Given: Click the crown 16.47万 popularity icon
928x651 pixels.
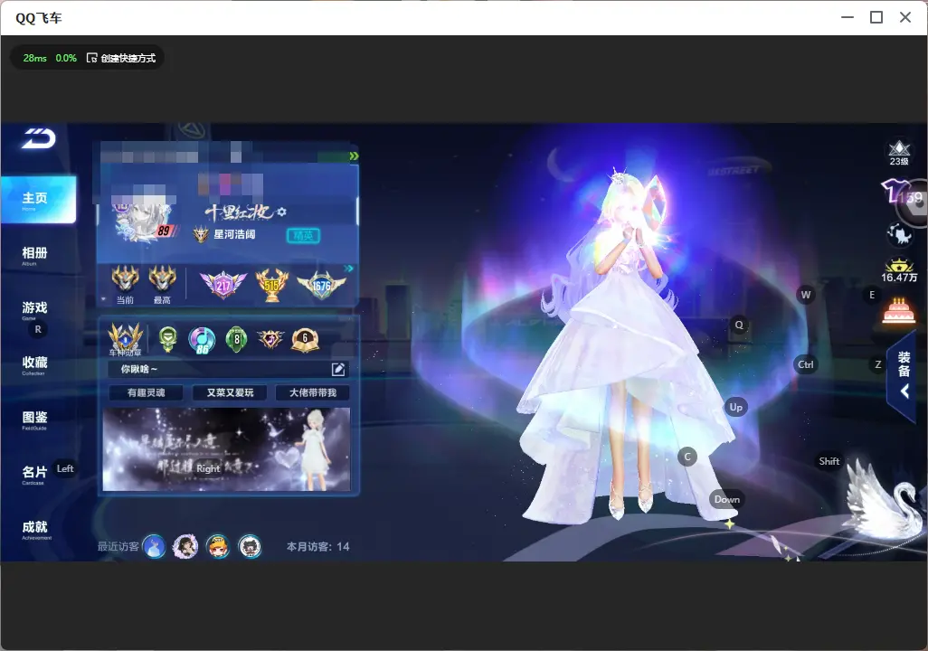Looking at the screenshot, I should [x=899, y=270].
